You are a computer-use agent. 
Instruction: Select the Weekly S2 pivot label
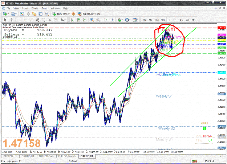(166, 128)
